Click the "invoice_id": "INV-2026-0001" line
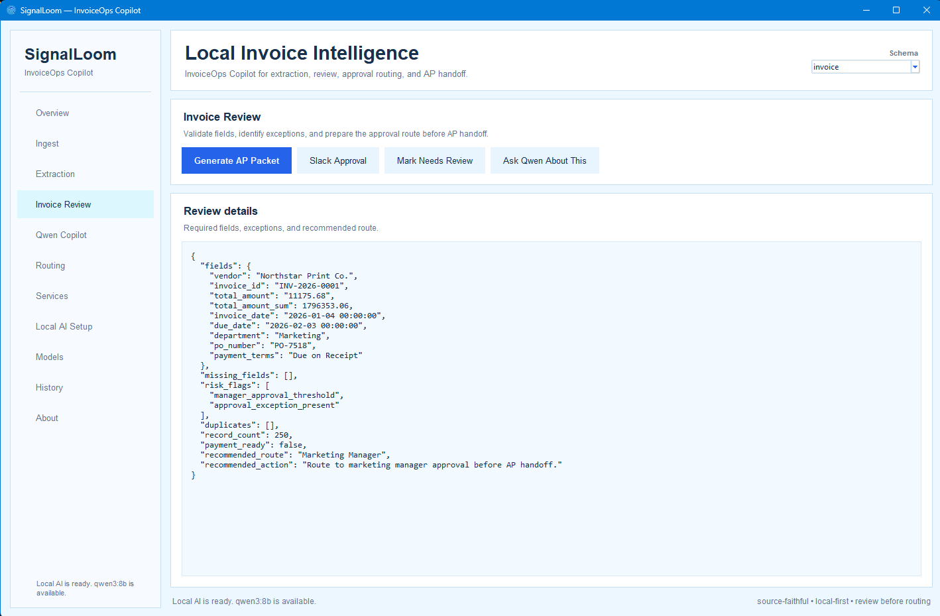Screen dimensions: 940x616 pyautogui.click(x=279, y=286)
